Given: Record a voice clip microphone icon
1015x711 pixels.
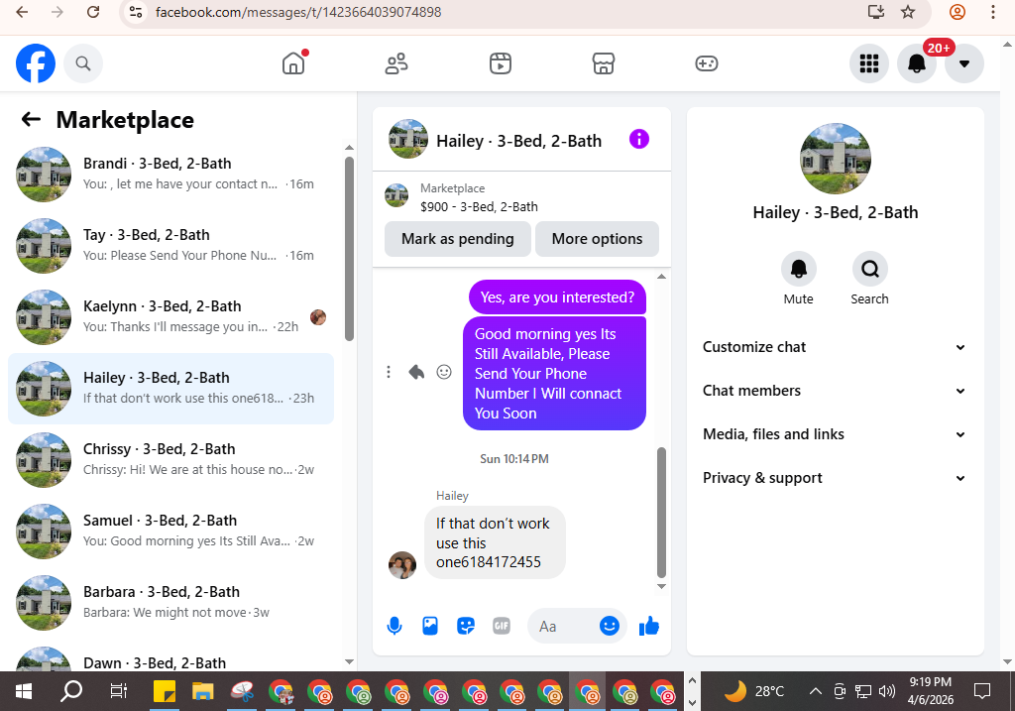Looking at the screenshot, I should click(395, 626).
